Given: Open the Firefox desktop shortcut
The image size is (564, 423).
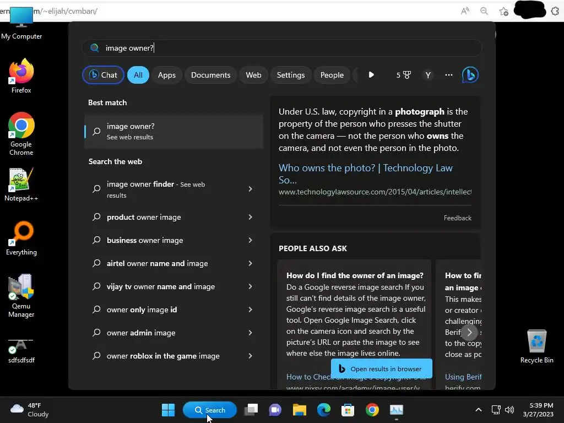Looking at the screenshot, I should [21, 76].
